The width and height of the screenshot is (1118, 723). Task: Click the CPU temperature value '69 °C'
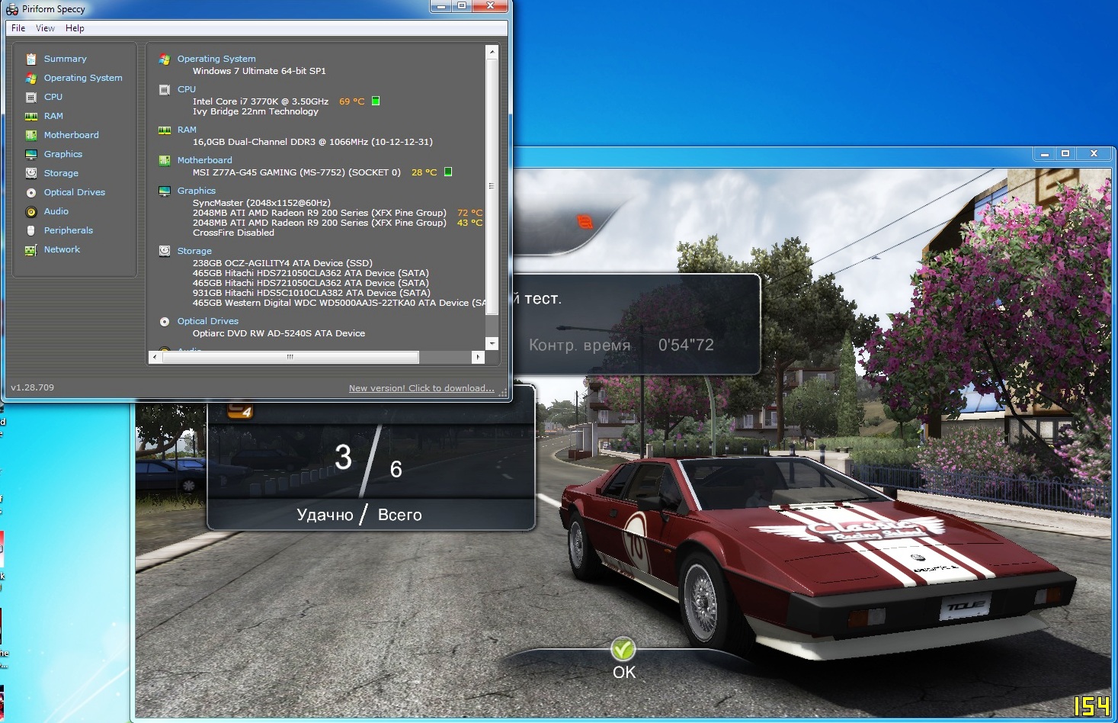pos(352,101)
